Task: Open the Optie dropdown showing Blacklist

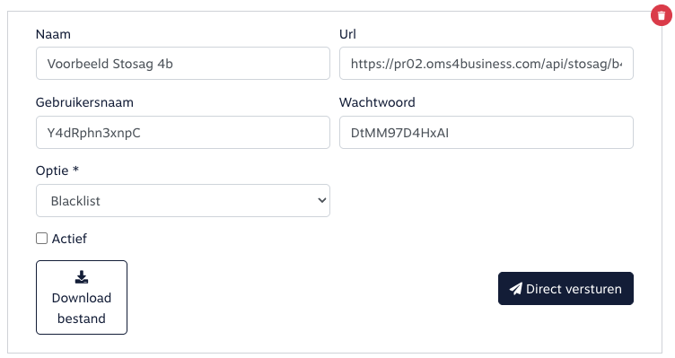Action: (x=183, y=200)
